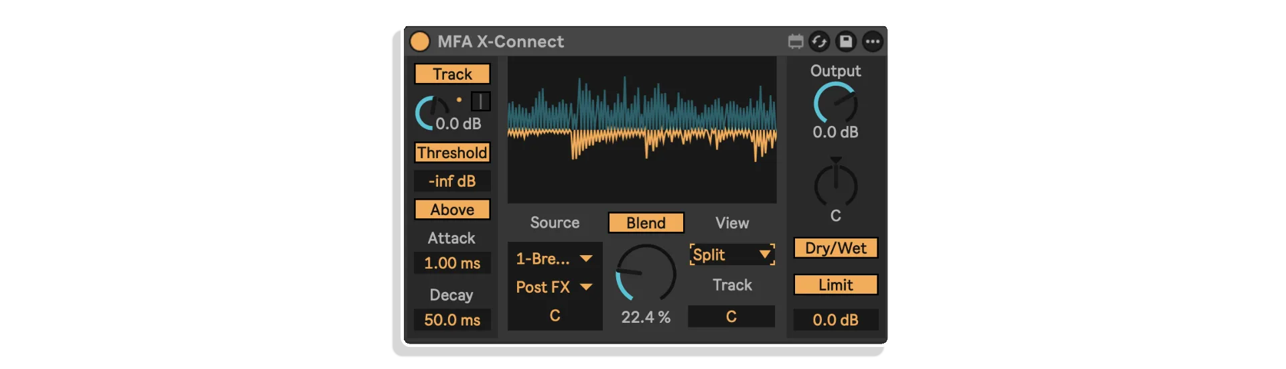Click the show/hide preset view icon
This screenshot has height=369, width=1286.
[x=796, y=42]
